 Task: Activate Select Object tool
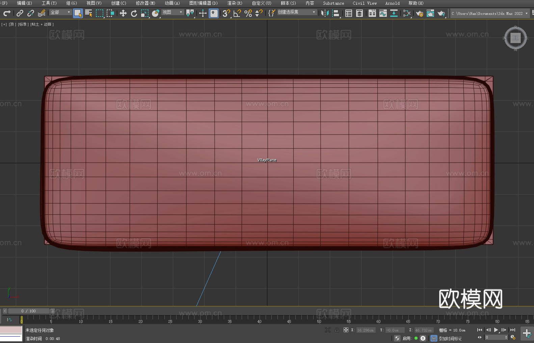tap(78, 13)
